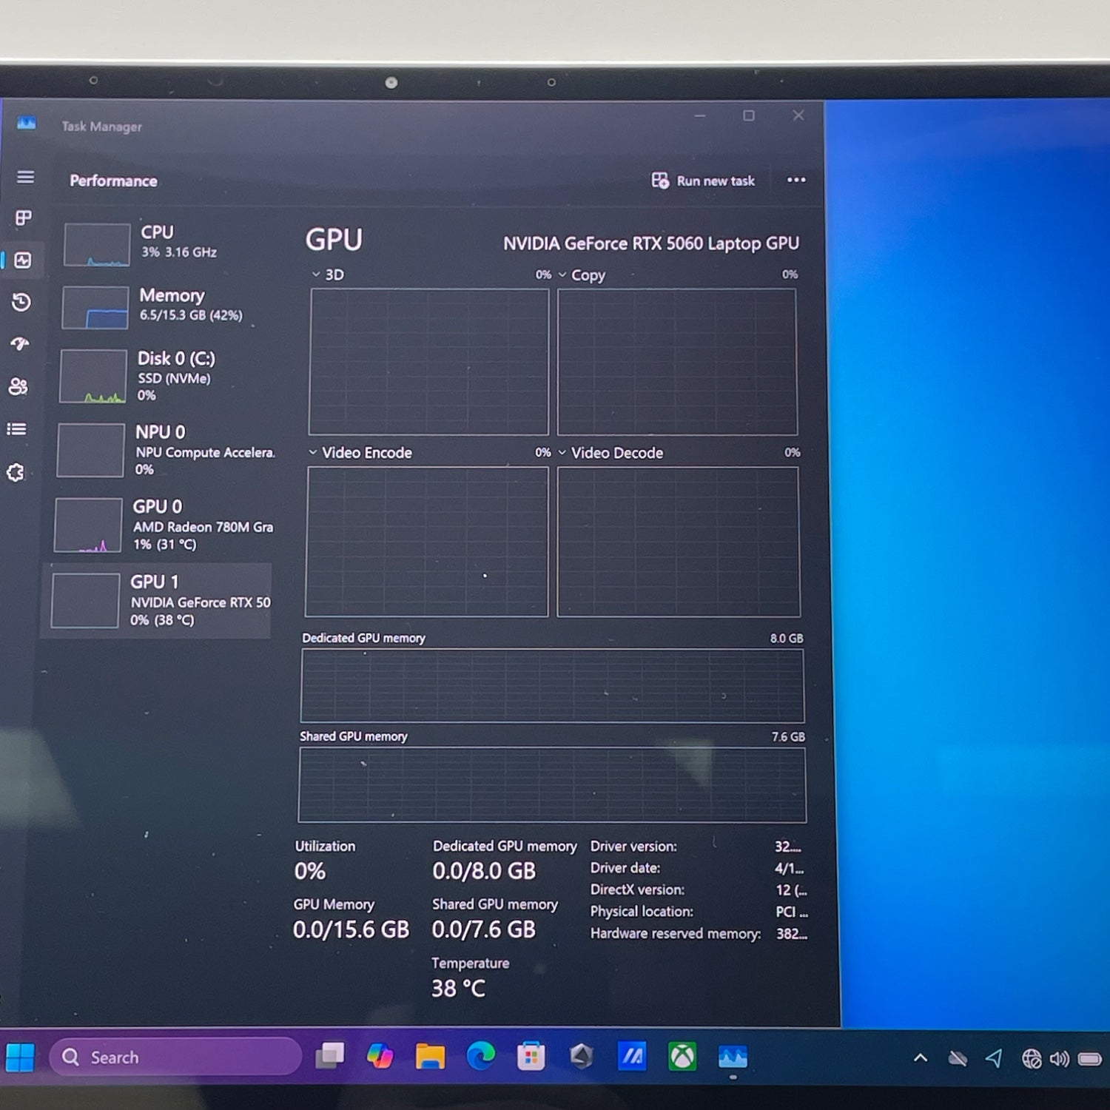Viewport: 1110px width, 1110px height.
Task: Show hidden system tray icons
Action: (x=920, y=1058)
